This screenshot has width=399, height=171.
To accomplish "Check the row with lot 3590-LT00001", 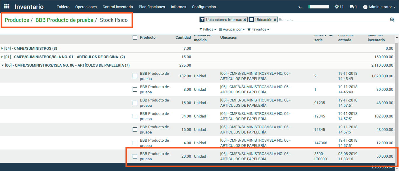I will (135, 156).
